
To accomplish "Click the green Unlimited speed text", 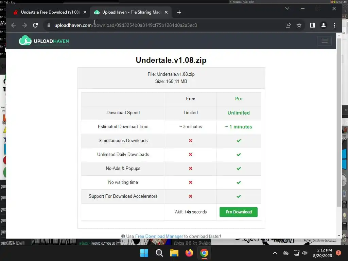I will click(x=239, y=113).
